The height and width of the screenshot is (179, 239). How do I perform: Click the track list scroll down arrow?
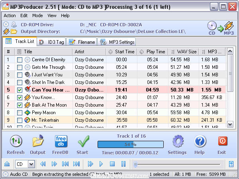[x=230, y=124]
